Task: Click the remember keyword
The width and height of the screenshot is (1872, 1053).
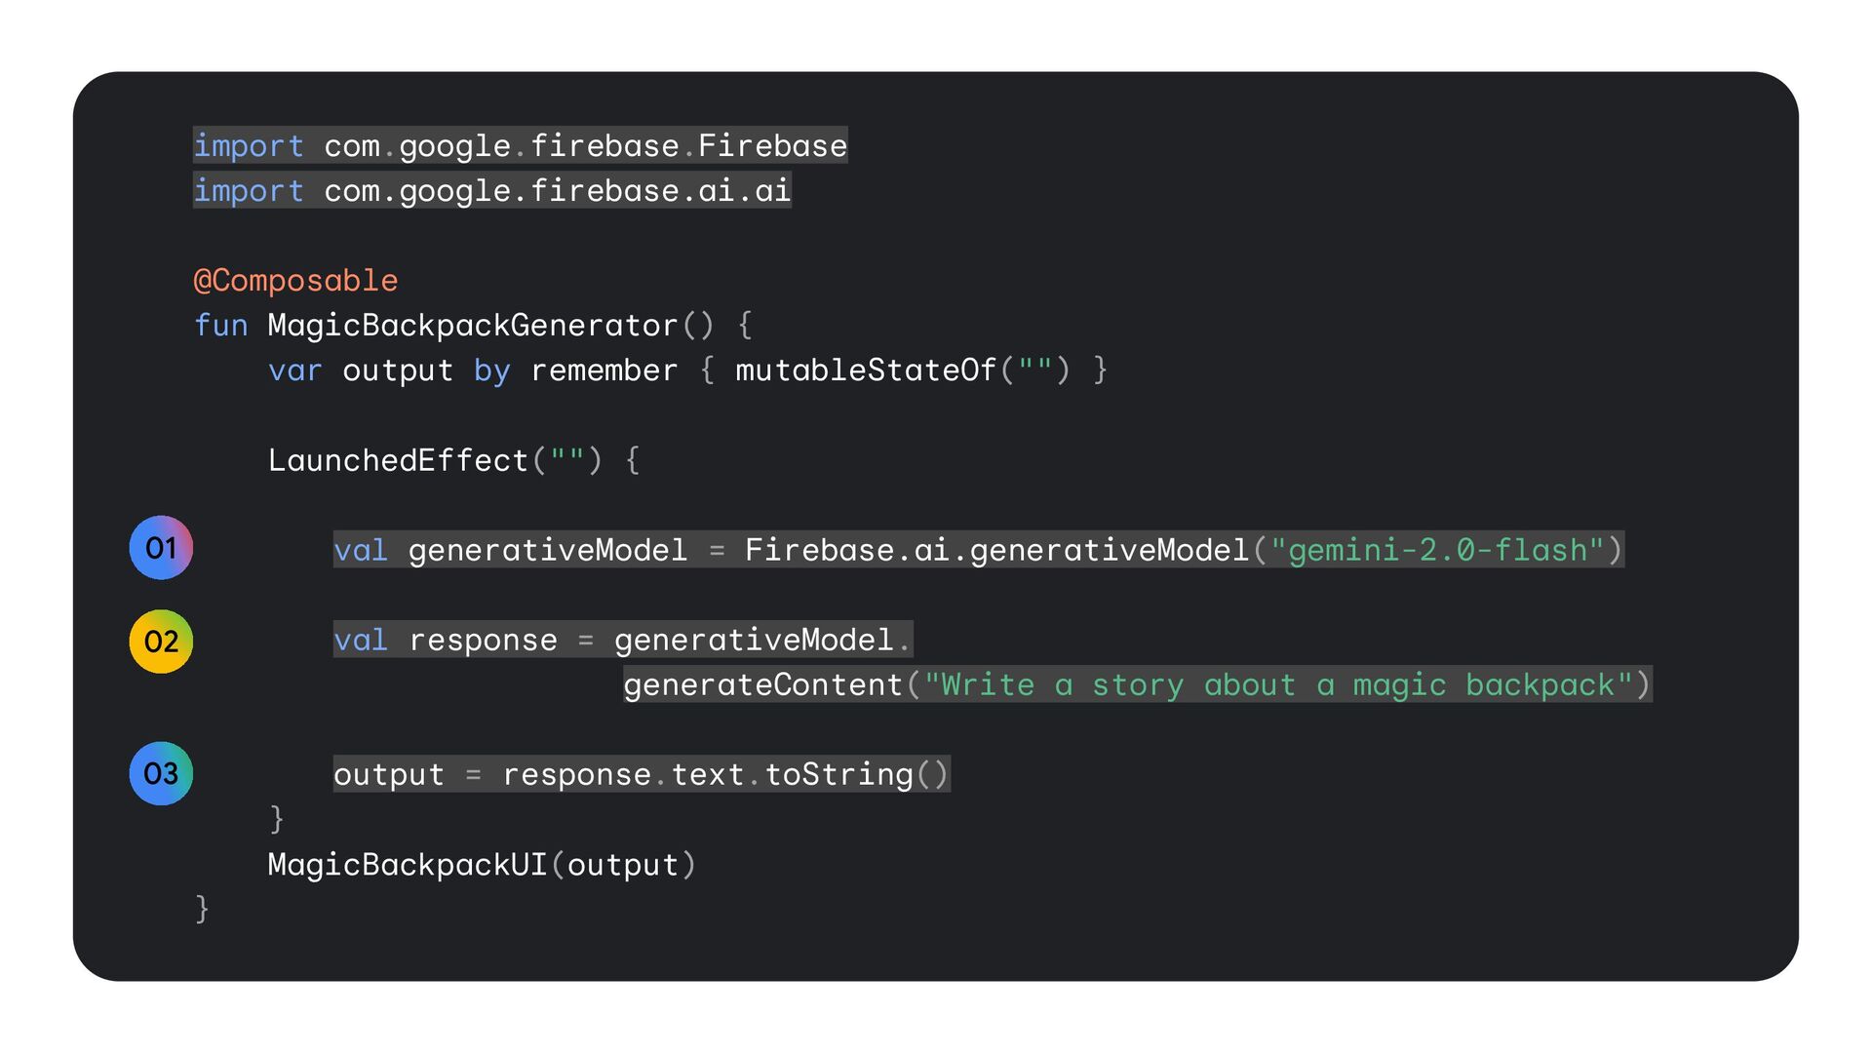Action: [x=604, y=370]
